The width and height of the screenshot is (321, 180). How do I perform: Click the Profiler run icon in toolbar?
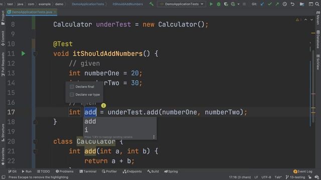click(233, 4)
